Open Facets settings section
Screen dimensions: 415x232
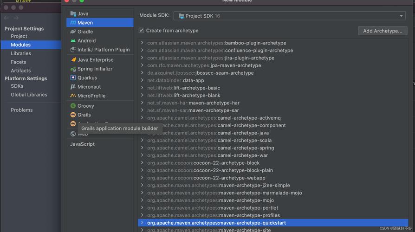[x=19, y=62]
